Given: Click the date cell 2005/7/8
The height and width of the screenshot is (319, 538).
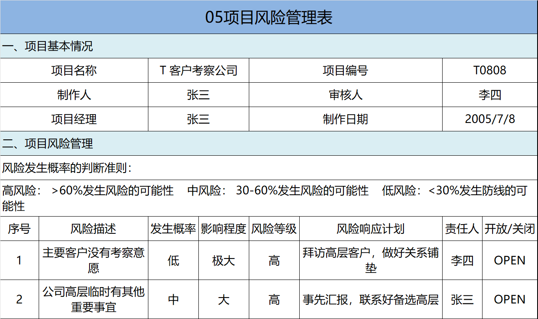Looking at the screenshot, I should (490, 119).
